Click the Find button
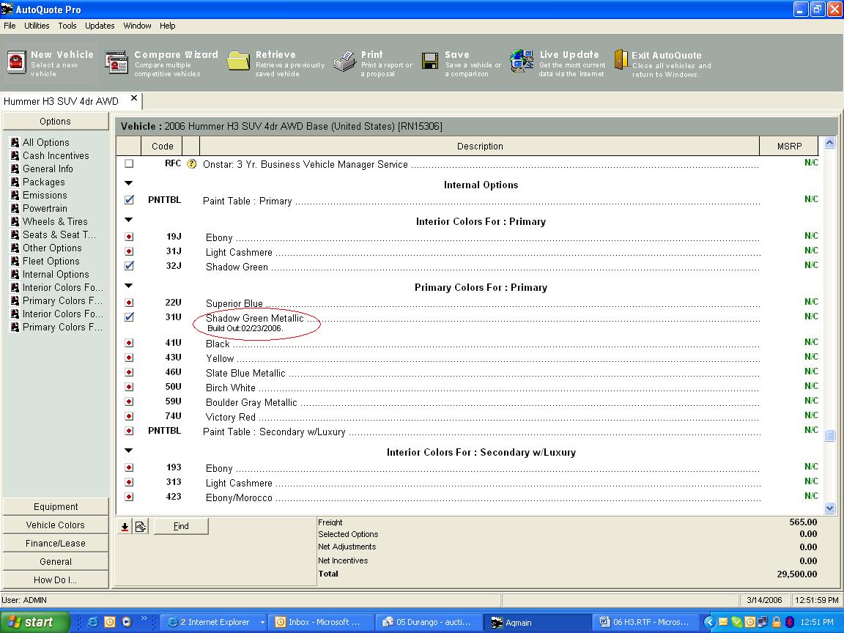The image size is (844, 633). [x=181, y=527]
